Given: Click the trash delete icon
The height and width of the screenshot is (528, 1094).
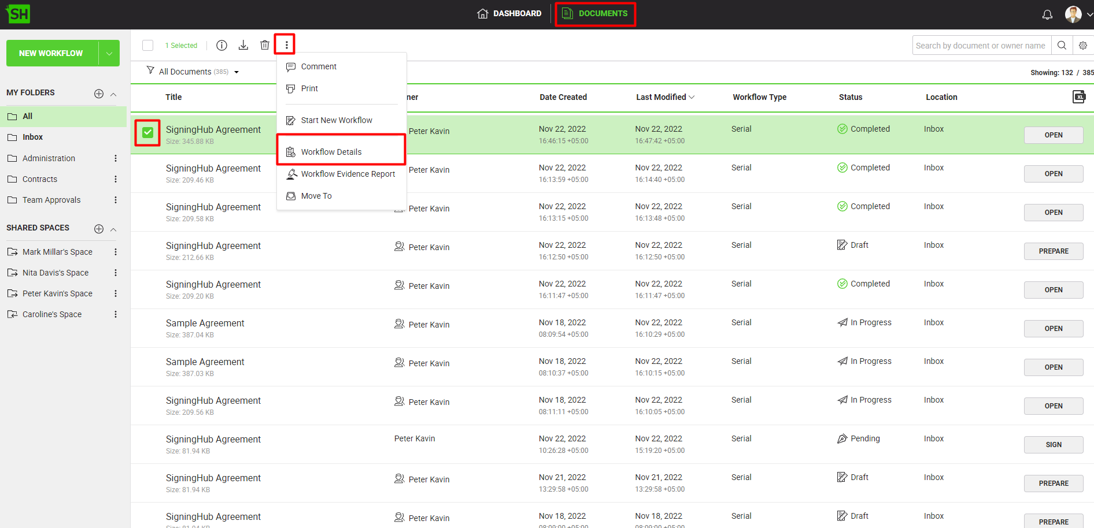Looking at the screenshot, I should point(264,45).
